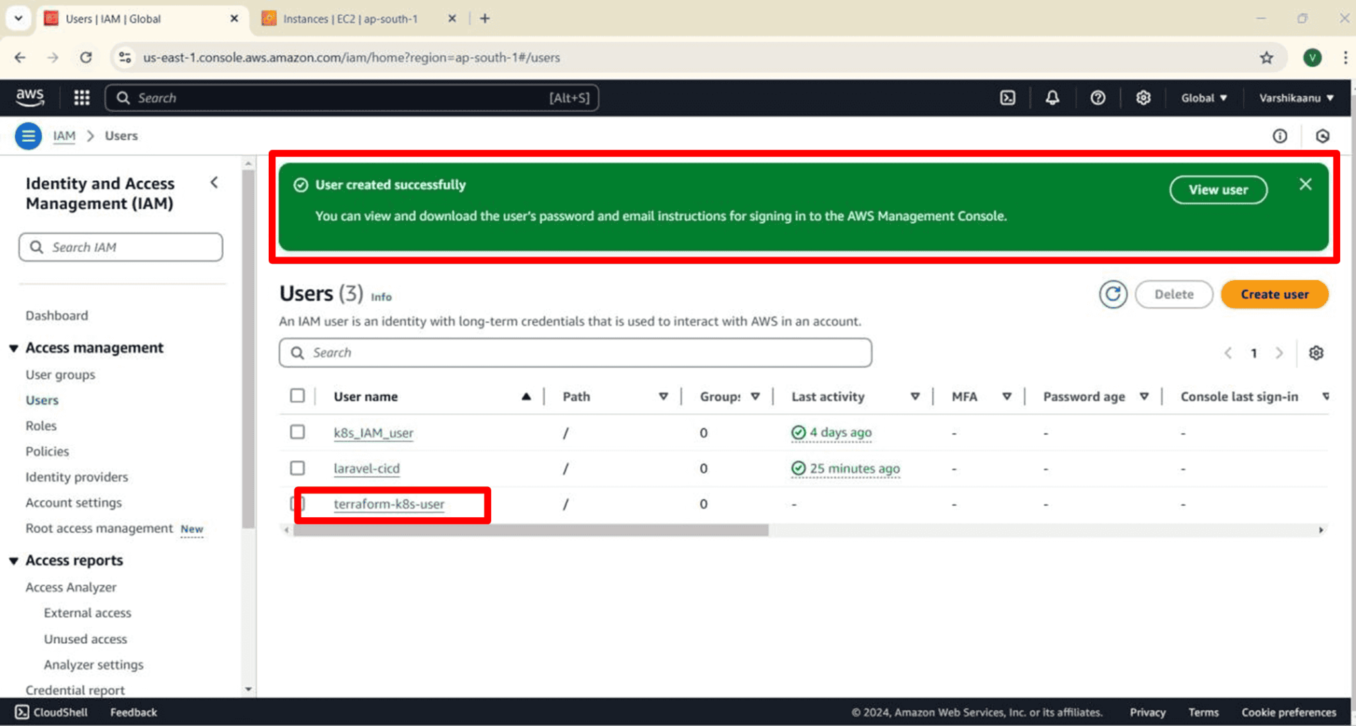The width and height of the screenshot is (1356, 726).
Task: Click inside the Search IAM field
Action: (119, 246)
